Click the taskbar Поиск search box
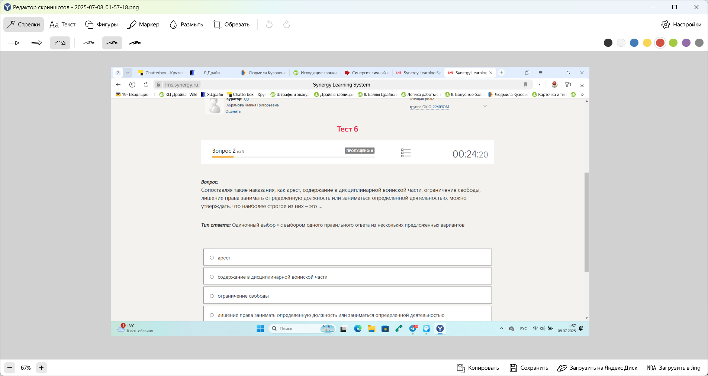This screenshot has height=376, width=708. click(x=302, y=328)
